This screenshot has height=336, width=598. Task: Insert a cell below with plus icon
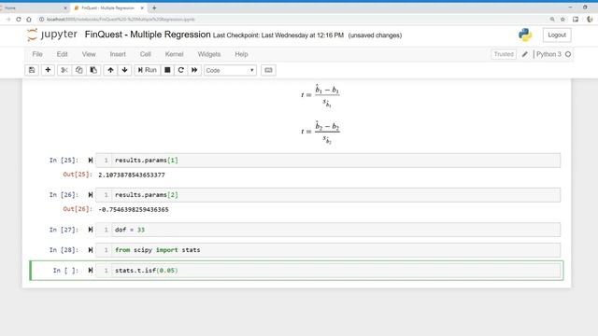(48, 70)
